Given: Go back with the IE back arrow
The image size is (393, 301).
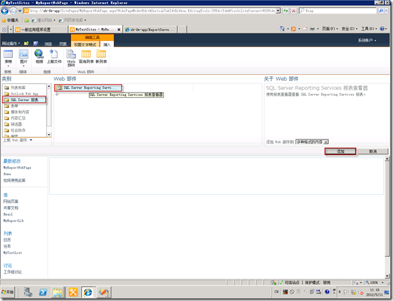Looking at the screenshot, I should [5, 11].
